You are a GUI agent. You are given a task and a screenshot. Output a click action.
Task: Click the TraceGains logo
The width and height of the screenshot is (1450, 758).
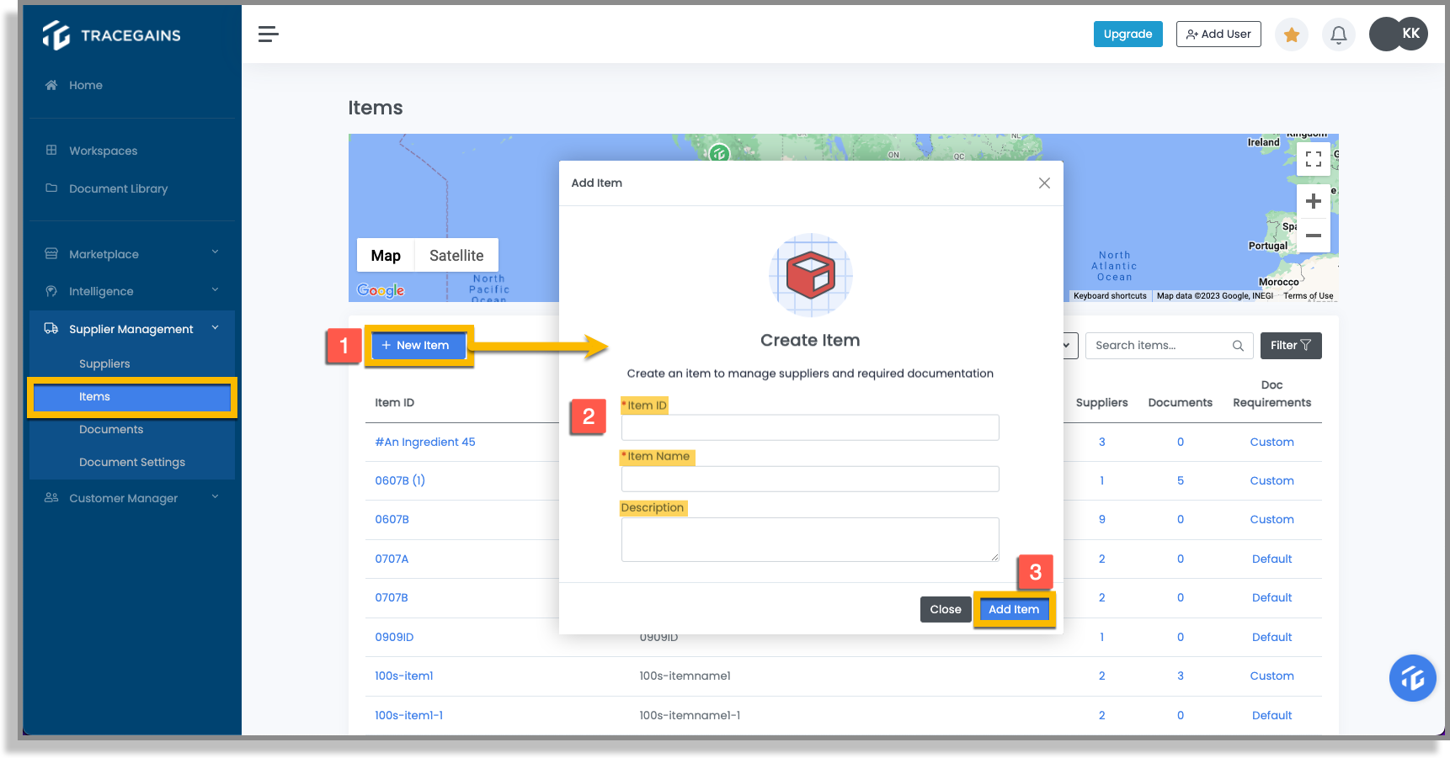click(112, 34)
